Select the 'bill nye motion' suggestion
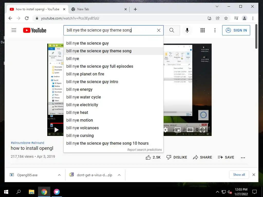Image resolution: width=263 pixels, height=197 pixels. [x=114, y=120]
